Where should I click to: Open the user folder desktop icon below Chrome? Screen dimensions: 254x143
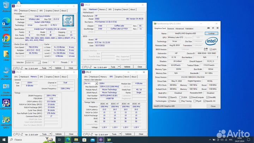click(x=6, y=56)
